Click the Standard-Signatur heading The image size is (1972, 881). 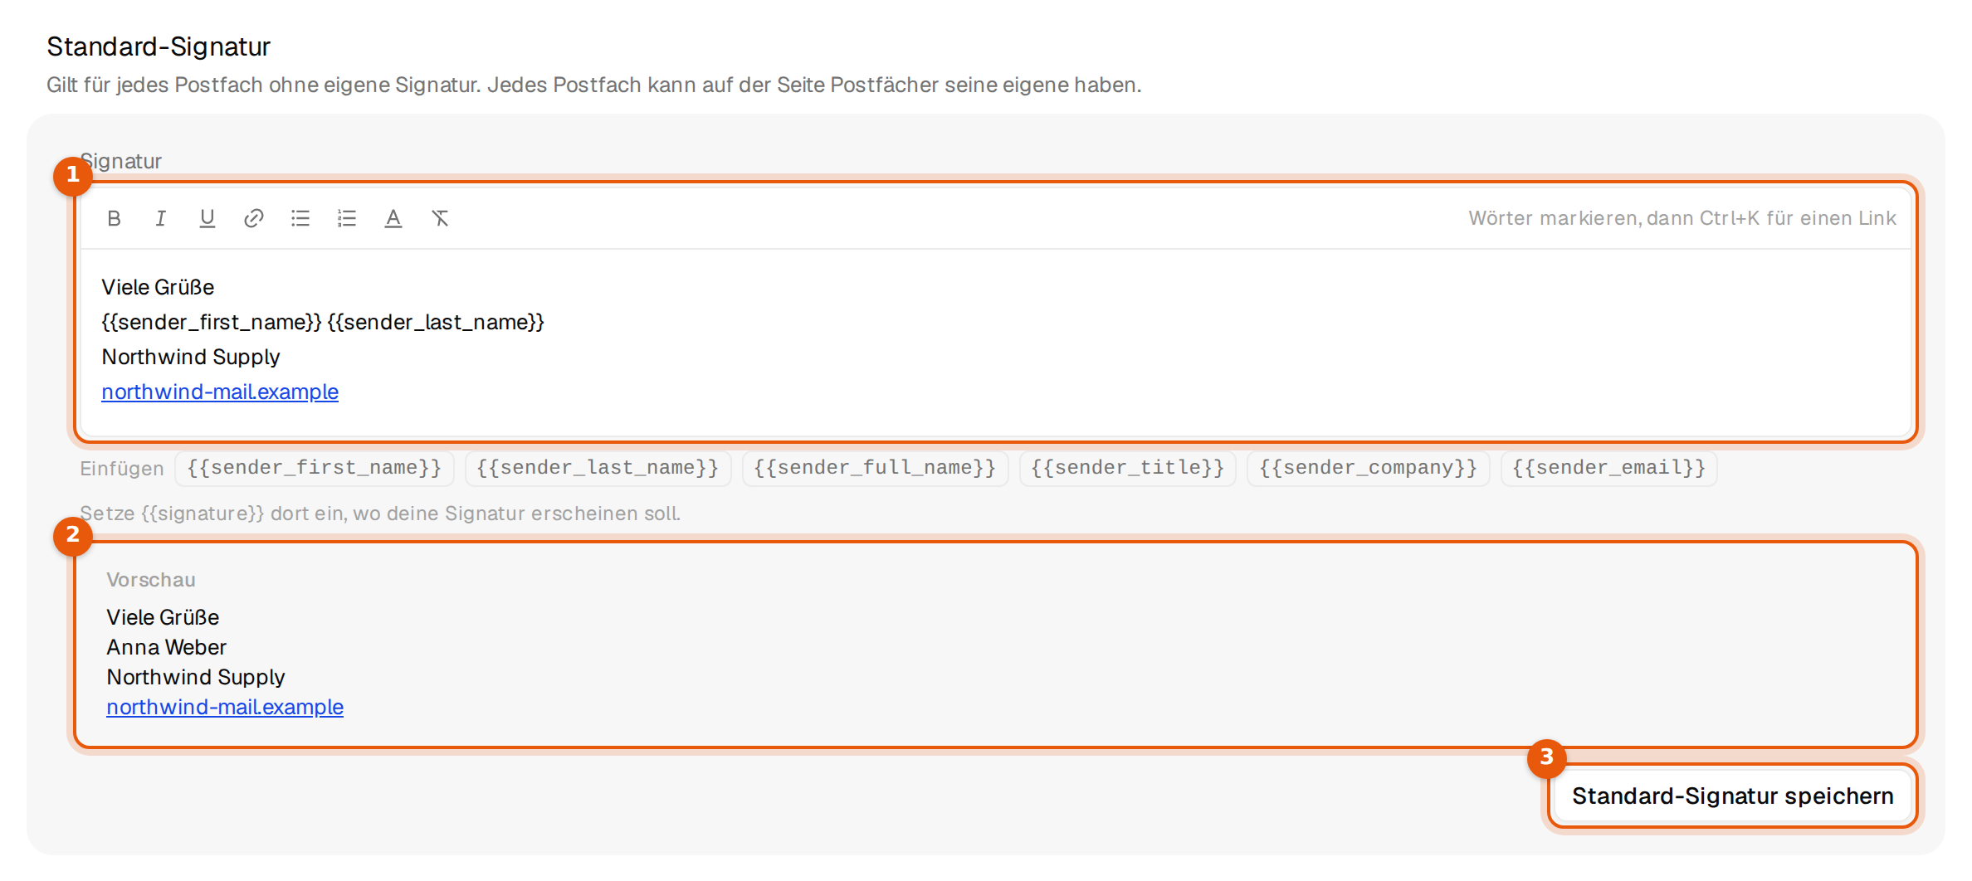(x=159, y=46)
